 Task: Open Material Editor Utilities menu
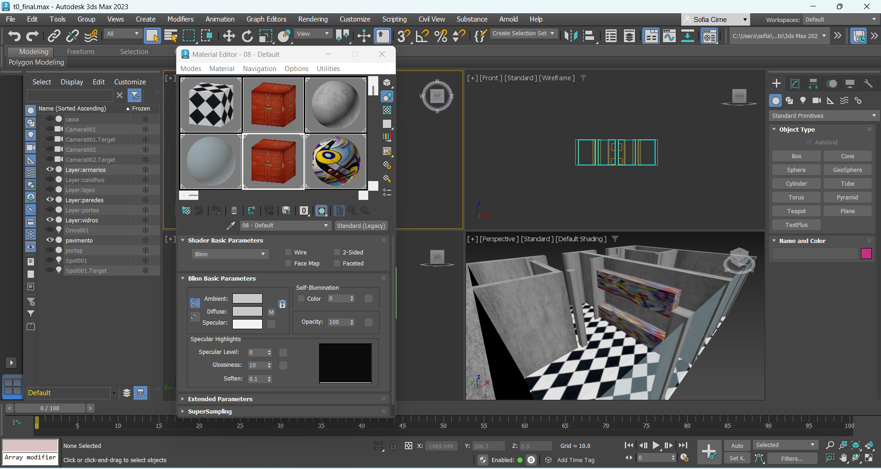click(x=328, y=68)
